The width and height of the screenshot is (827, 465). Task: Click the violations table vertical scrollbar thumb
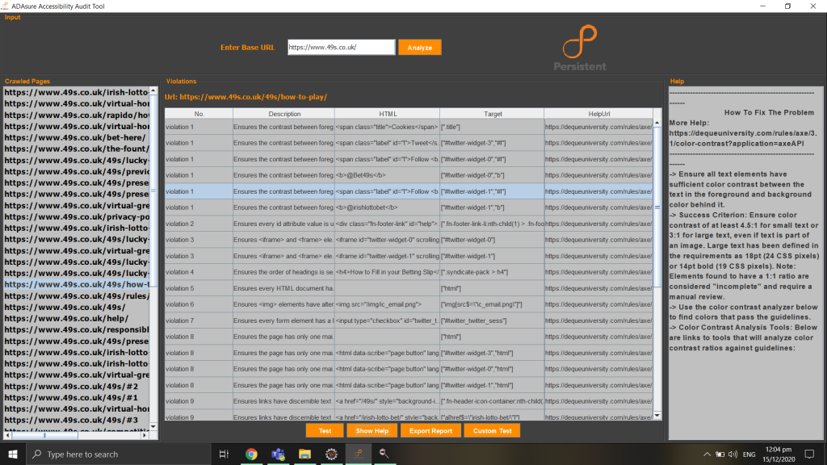[657, 207]
